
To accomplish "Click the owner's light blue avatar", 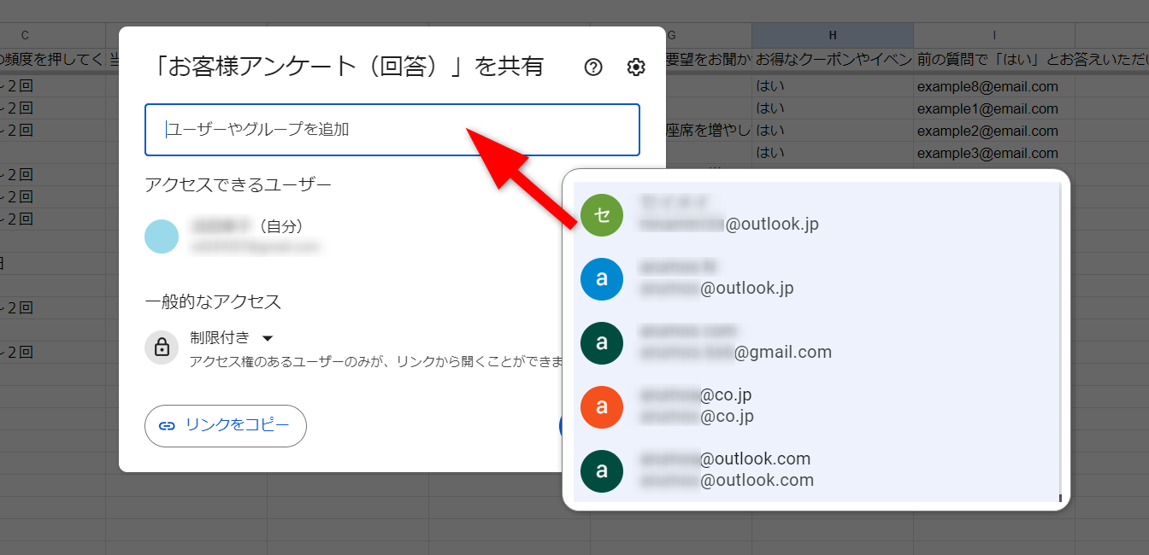I will [x=162, y=237].
